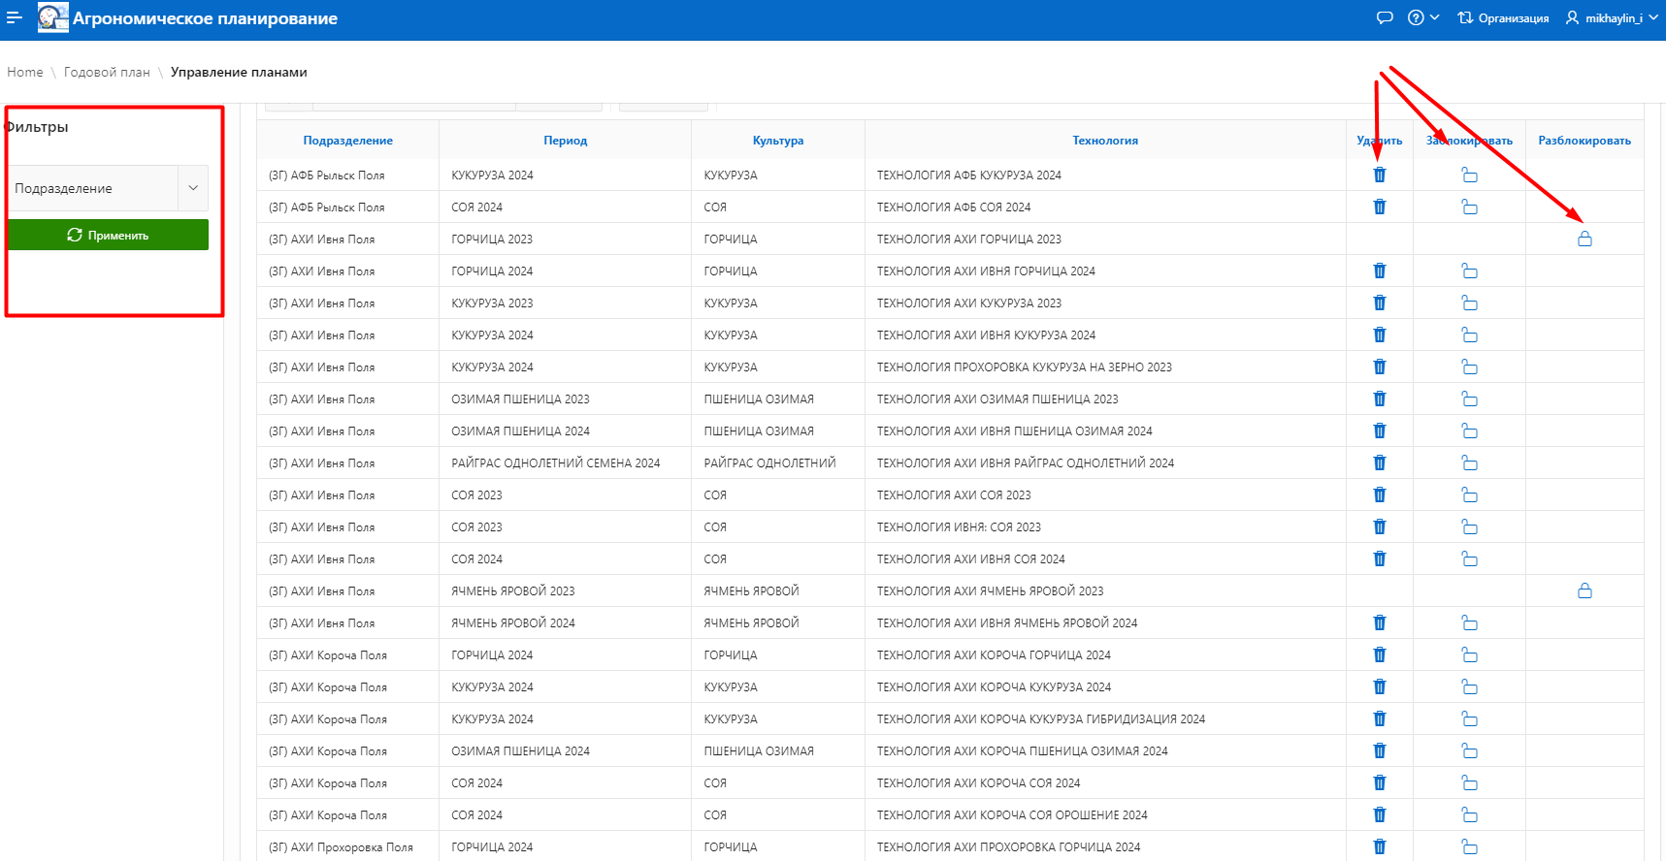
Task: Lock the АХИ ИВНЯ РАЙГРАС ОДНОЛЕТНИЙ 2024 plan
Action: pos(1469,462)
